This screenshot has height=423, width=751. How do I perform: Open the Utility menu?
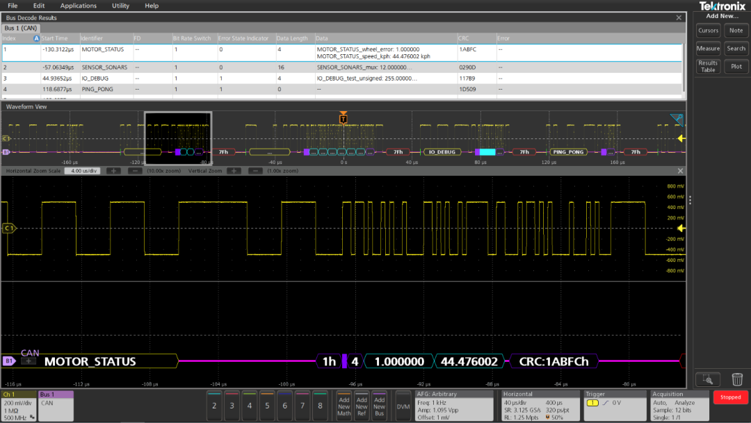point(120,6)
